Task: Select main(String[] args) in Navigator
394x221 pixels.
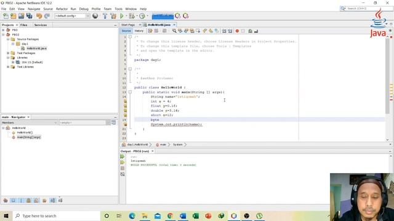Action: [x=29, y=138]
